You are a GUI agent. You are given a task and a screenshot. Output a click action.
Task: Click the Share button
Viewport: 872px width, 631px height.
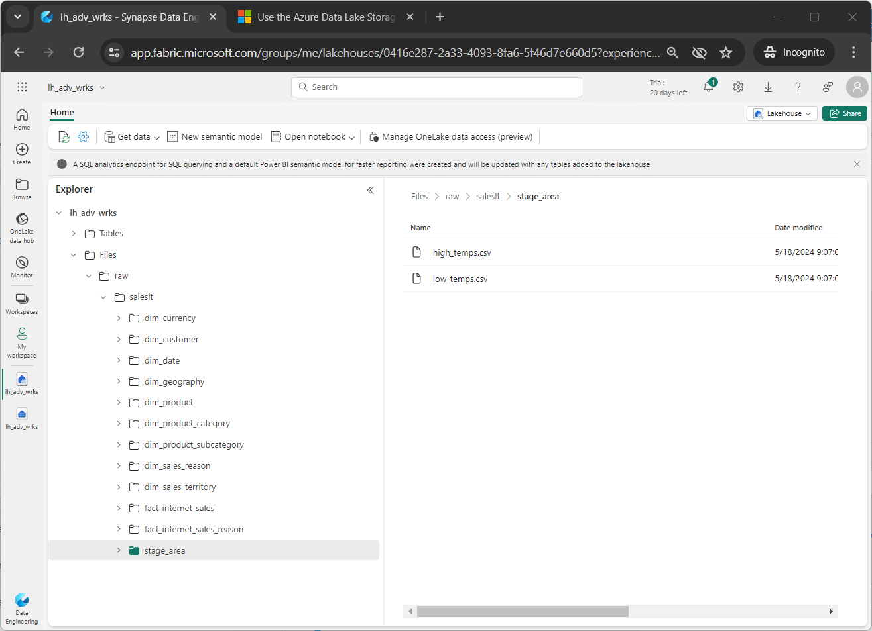(x=844, y=113)
